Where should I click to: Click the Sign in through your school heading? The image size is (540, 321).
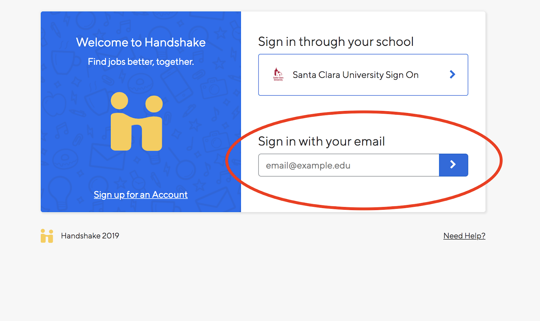pyautogui.click(x=335, y=42)
